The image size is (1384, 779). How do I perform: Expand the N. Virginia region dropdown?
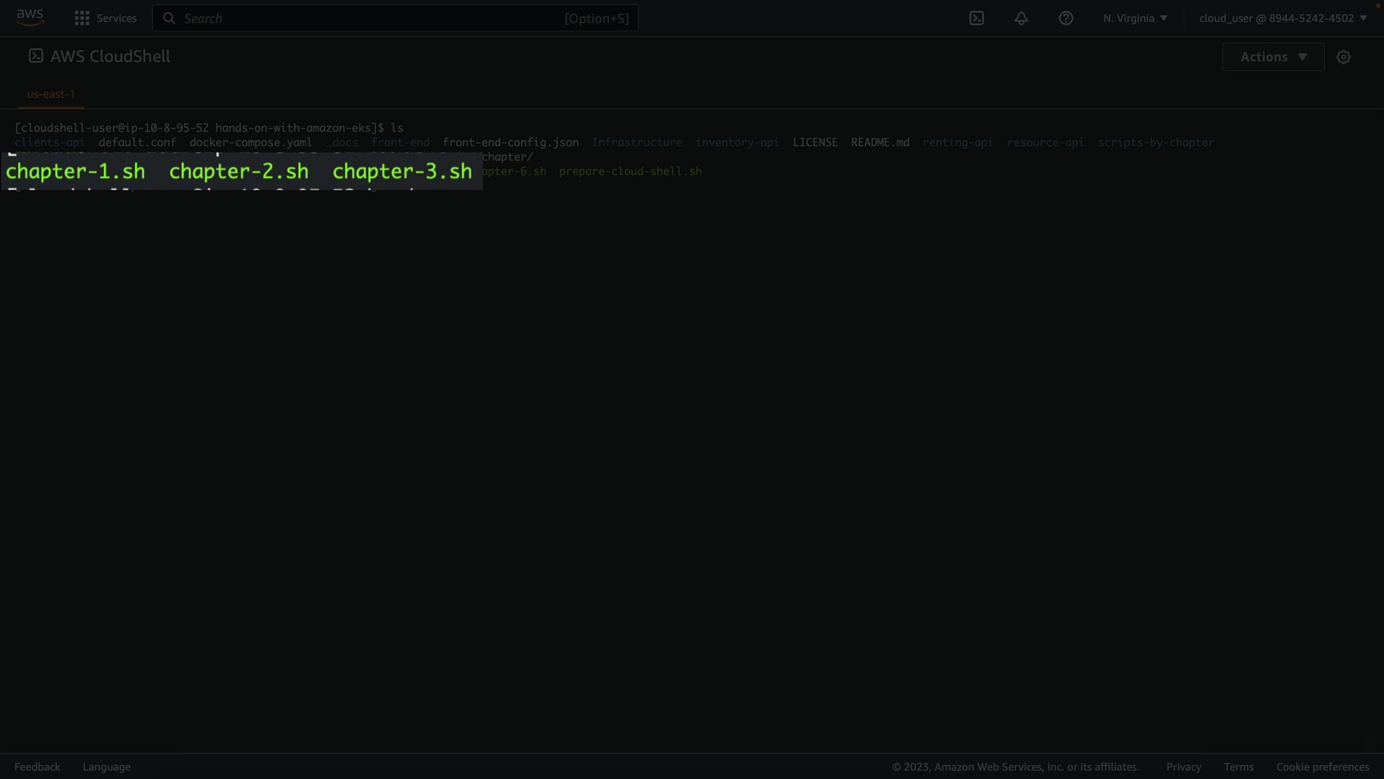[1135, 18]
